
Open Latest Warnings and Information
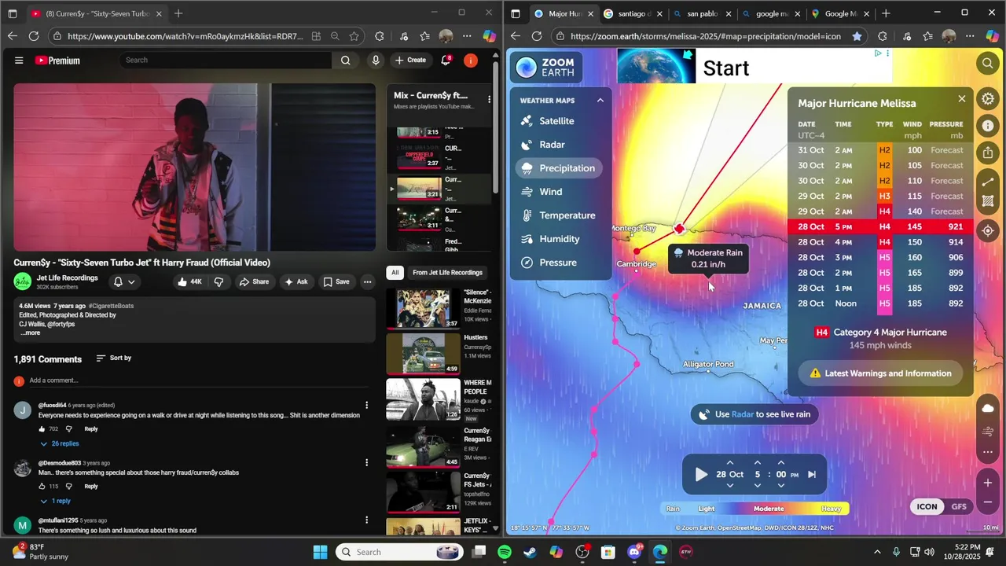[880, 373]
